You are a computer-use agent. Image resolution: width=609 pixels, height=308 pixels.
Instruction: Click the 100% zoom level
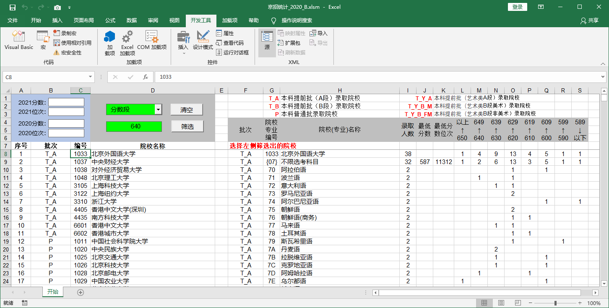click(x=594, y=303)
